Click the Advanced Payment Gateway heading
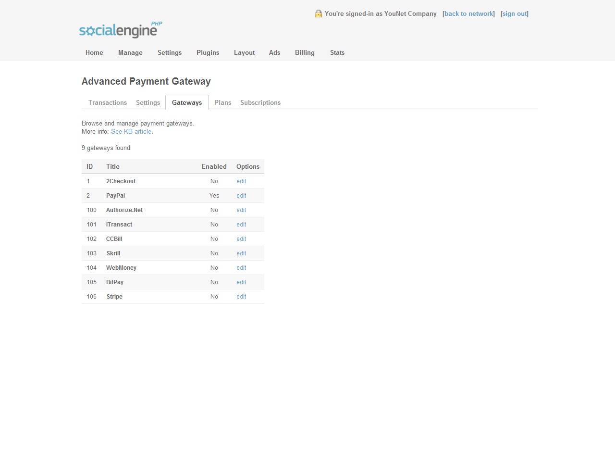The height and width of the screenshot is (452, 615). click(x=146, y=81)
